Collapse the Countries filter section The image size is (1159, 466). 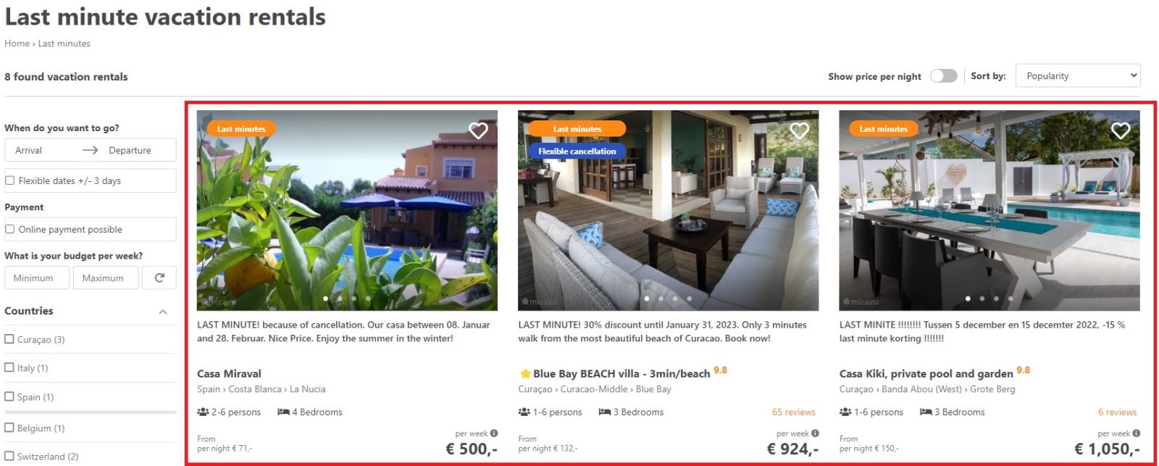tap(163, 312)
